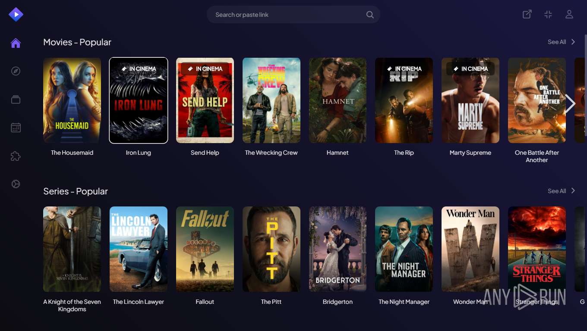Open the Wonder Man series poster
Viewport: 587px width, 331px height.
click(x=470, y=249)
